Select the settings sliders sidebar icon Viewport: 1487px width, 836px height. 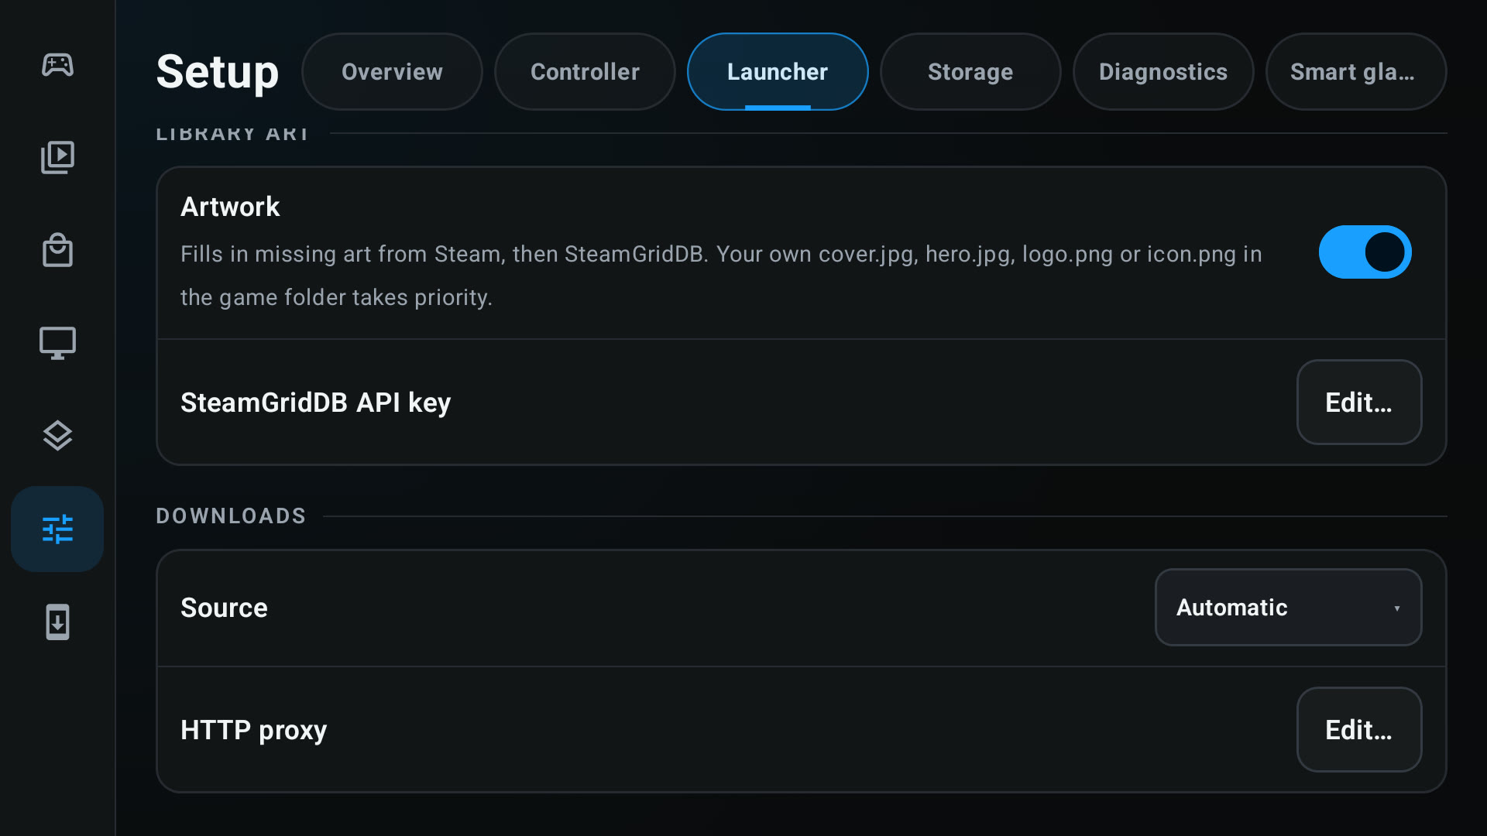(57, 529)
